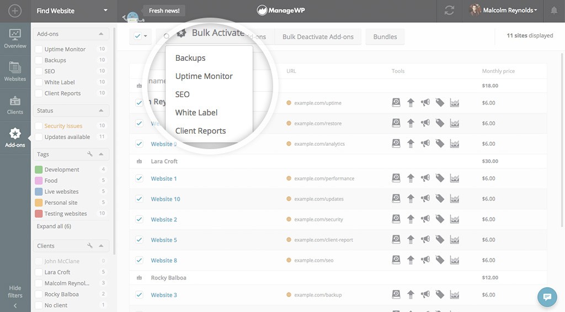565x312 pixels.
Task: Click the wrench icon beside Tags
Action: coord(90,155)
